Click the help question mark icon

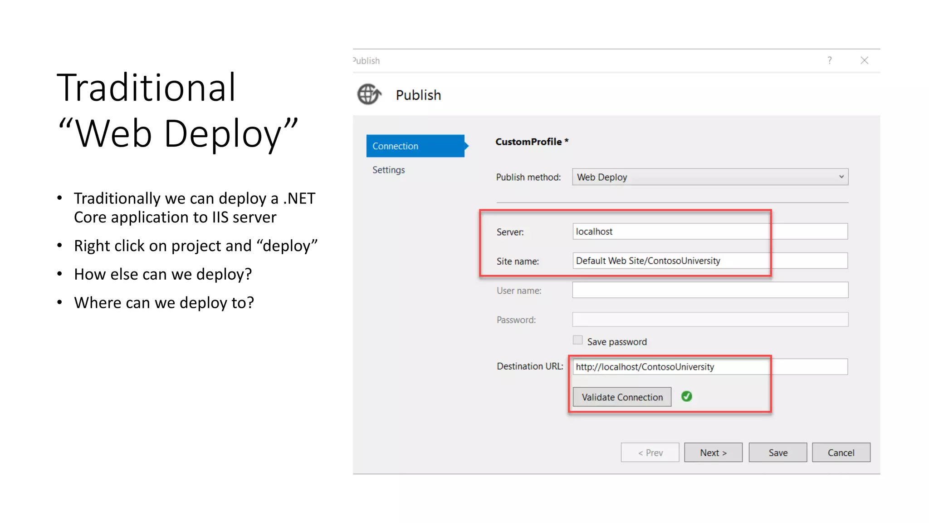click(829, 60)
